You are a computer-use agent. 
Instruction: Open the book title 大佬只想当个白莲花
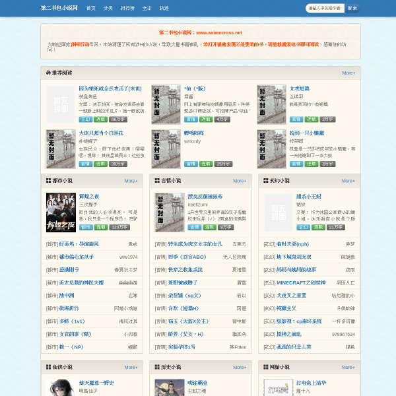tap(101, 133)
